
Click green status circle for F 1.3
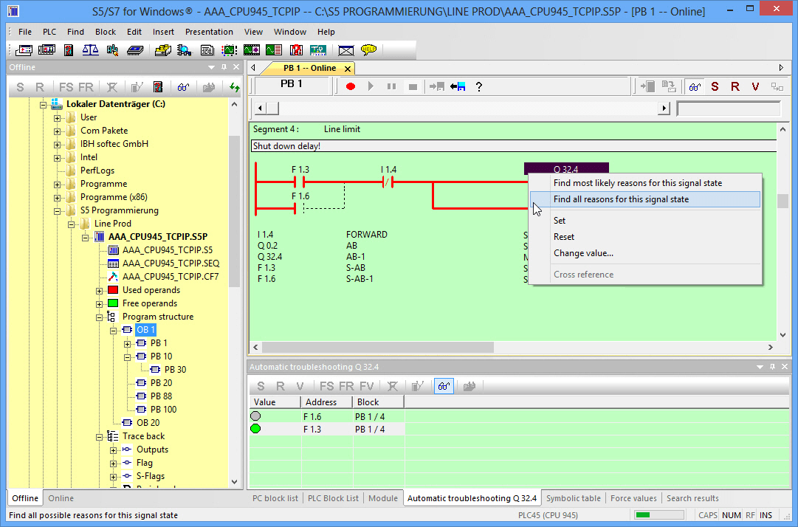[x=255, y=429]
